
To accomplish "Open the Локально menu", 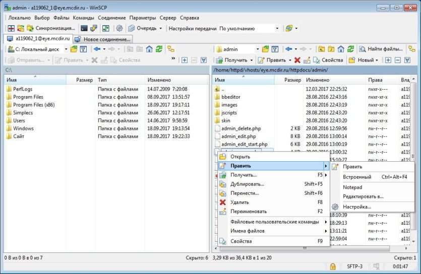I will 19,18.
